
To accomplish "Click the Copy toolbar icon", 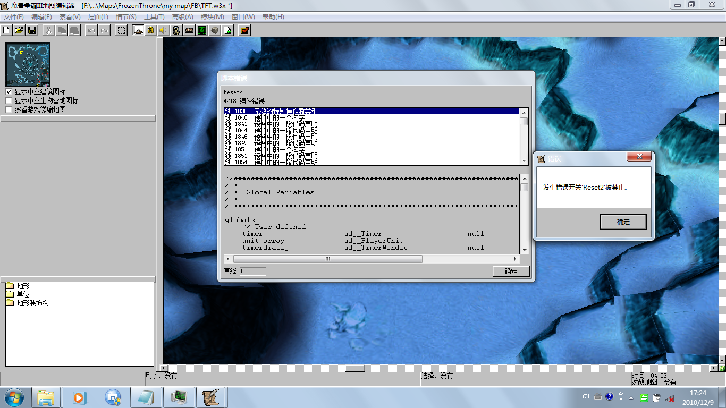I will pos(62,30).
